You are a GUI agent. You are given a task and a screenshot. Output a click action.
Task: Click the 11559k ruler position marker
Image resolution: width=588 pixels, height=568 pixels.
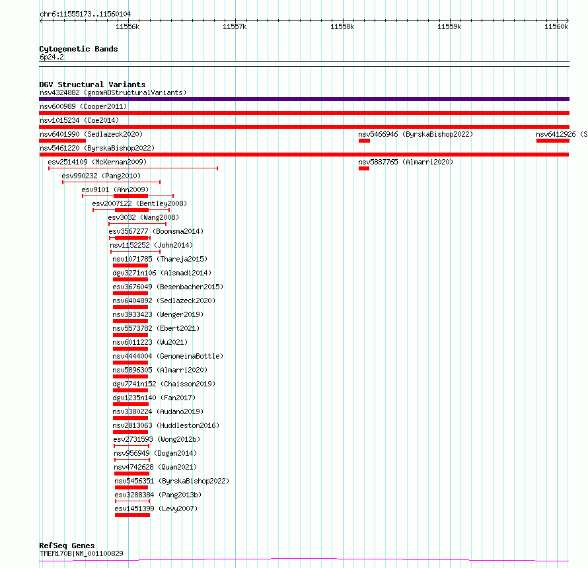[x=449, y=26]
